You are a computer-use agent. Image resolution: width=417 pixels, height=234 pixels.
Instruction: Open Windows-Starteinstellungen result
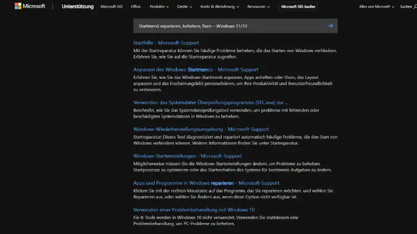click(x=187, y=156)
